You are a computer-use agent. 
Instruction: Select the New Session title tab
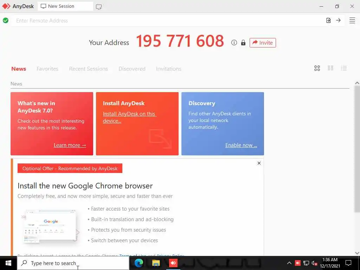65,6
